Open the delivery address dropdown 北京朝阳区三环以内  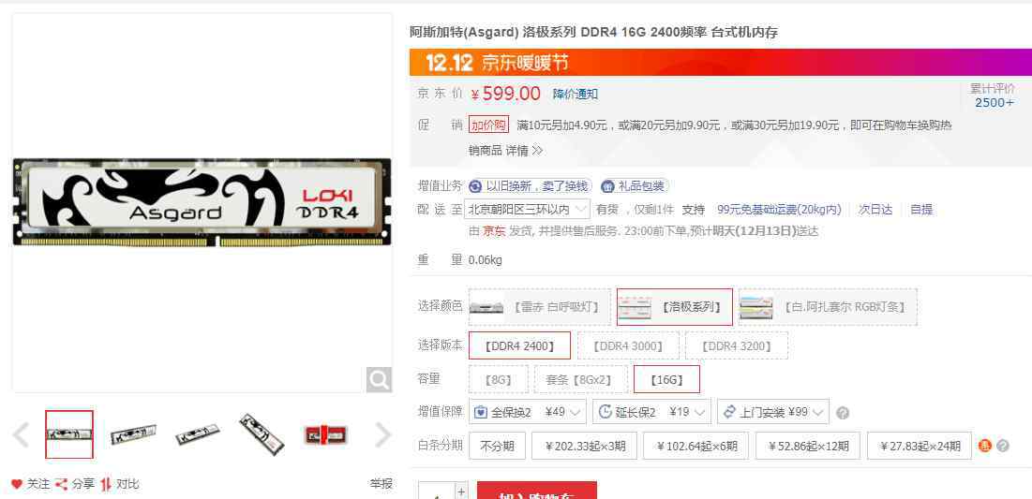[x=527, y=210]
